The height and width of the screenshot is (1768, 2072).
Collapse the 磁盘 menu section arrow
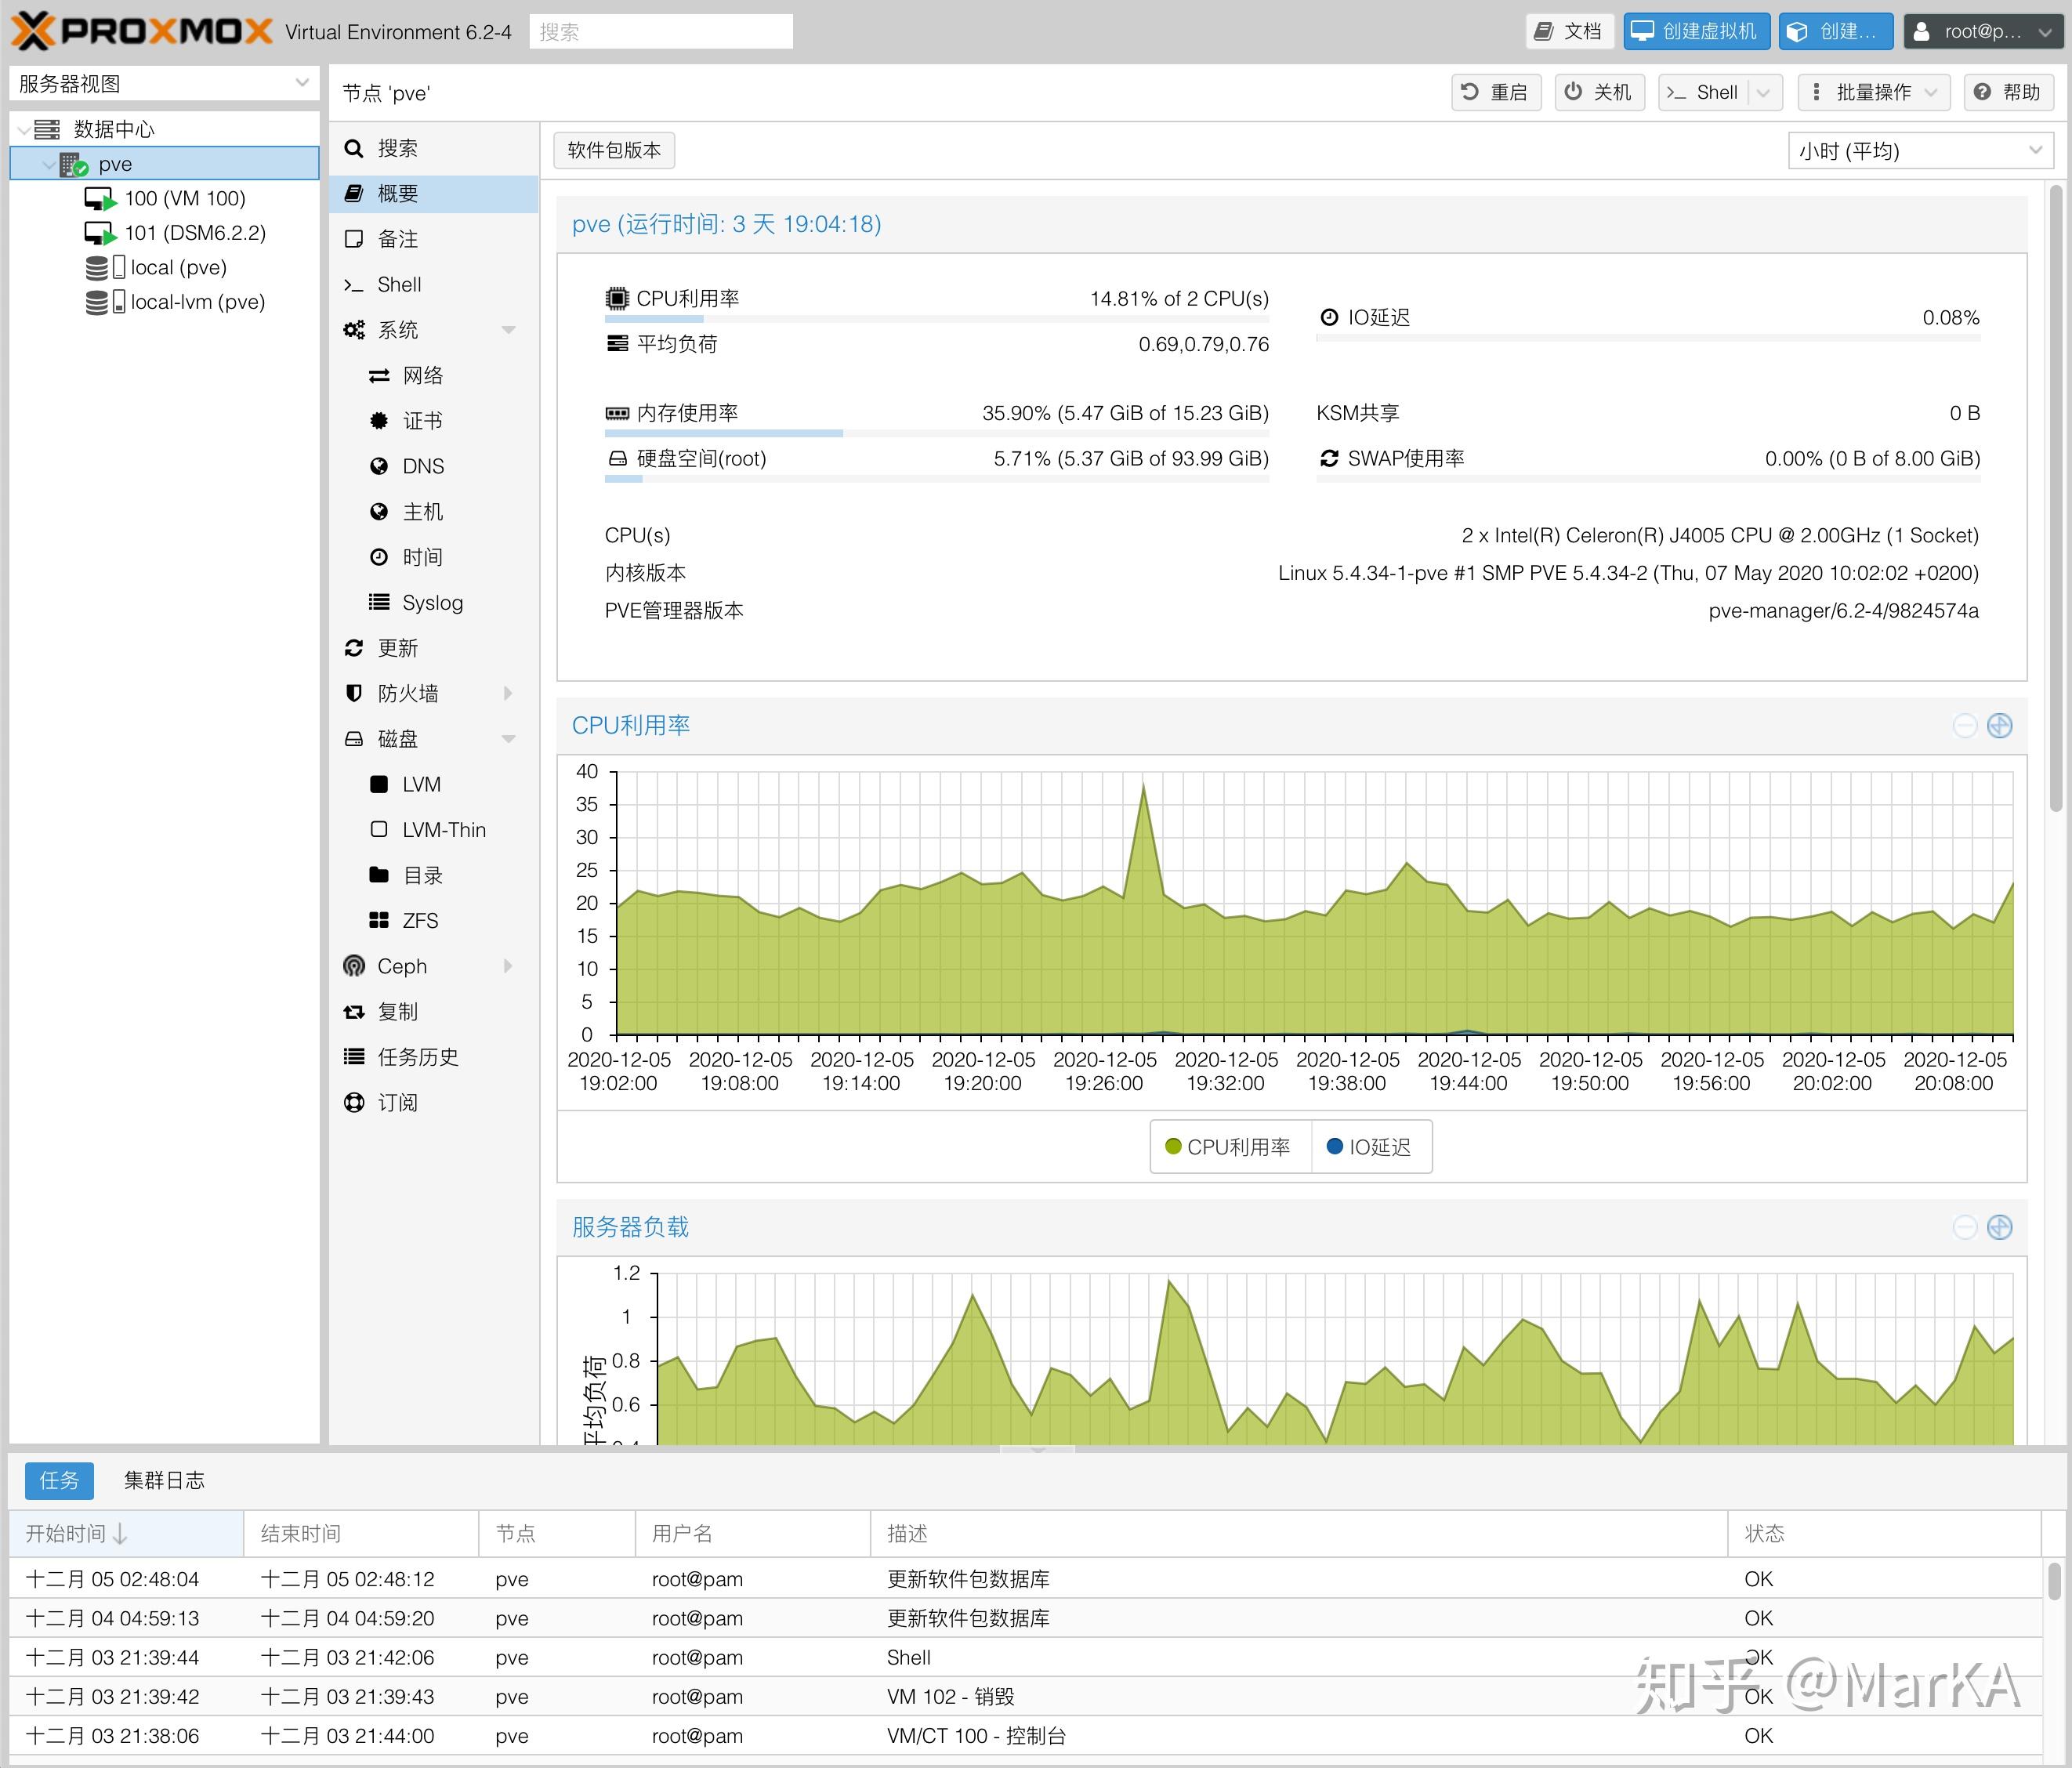pos(508,739)
